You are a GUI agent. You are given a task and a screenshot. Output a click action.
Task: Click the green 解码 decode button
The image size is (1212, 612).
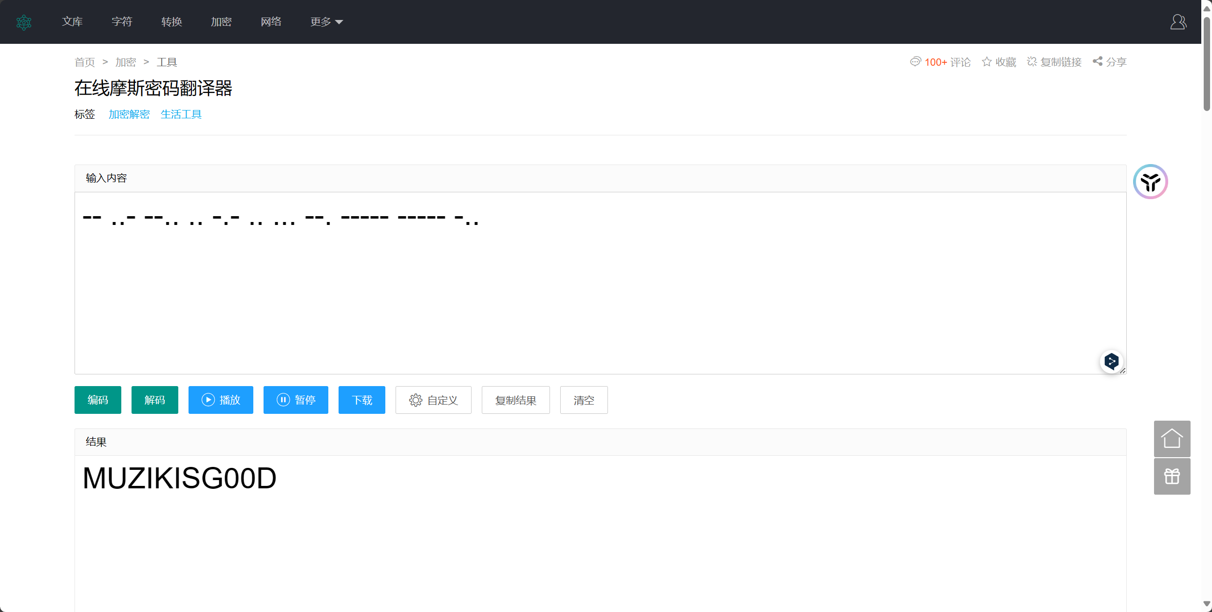pyautogui.click(x=154, y=400)
